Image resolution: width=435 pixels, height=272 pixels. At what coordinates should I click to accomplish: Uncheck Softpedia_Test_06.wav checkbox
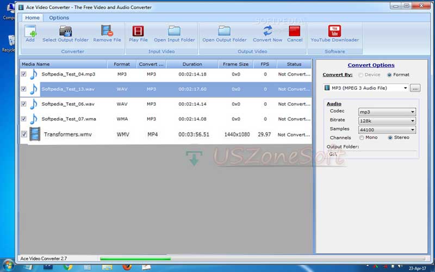point(23,104)
